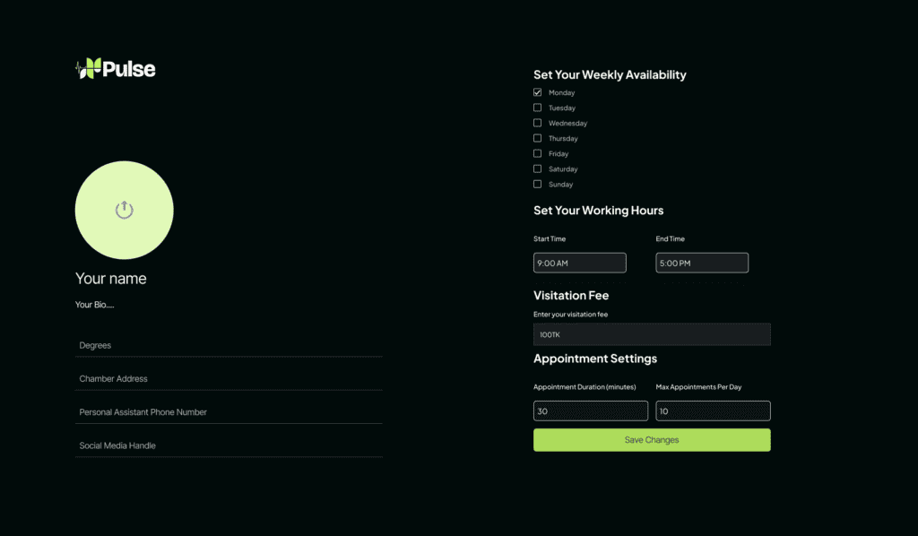918x536 pixels.
Task: Click the Degrees input field
Action: (229, 345)
